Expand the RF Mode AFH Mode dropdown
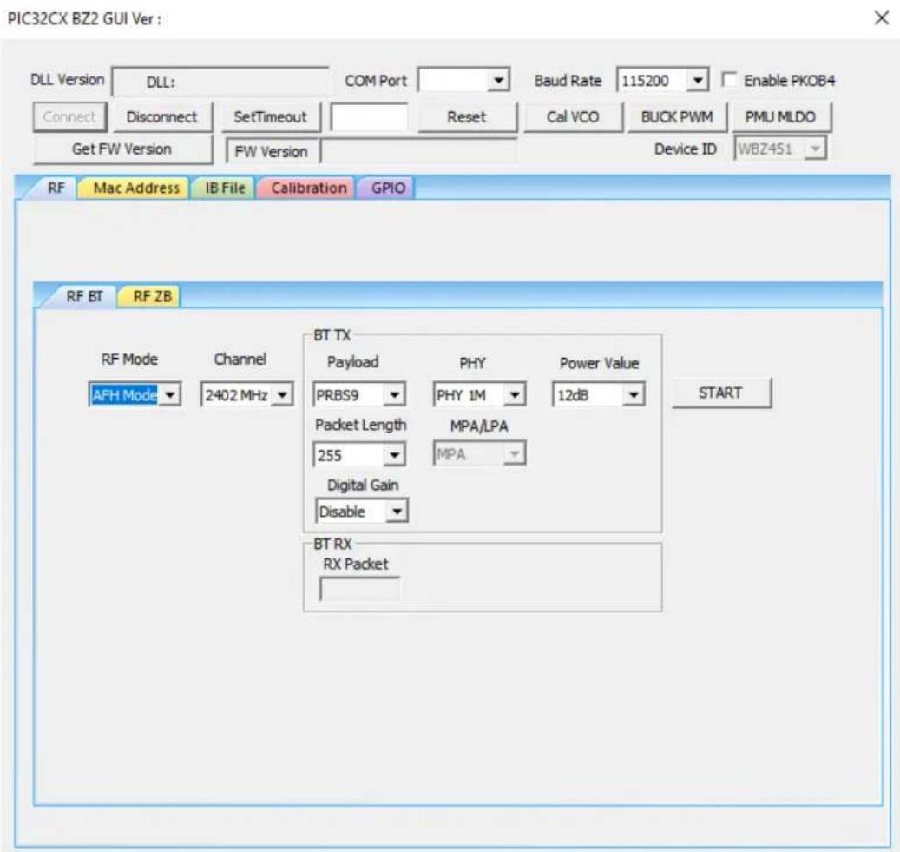The height and width of the screenshot is (852, 900). point(135,394)
